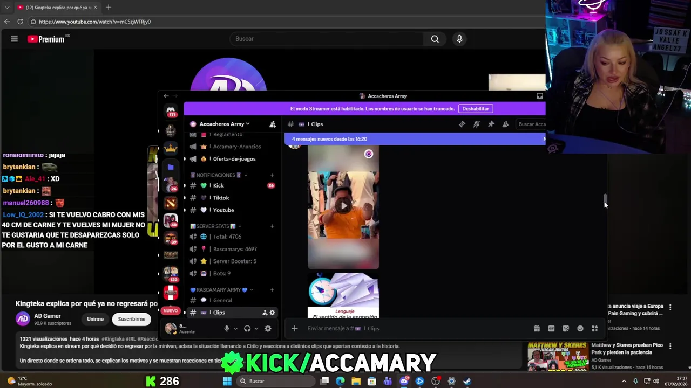
Task: Open AD Gamer channel link
Action: (x=48, y=316)
